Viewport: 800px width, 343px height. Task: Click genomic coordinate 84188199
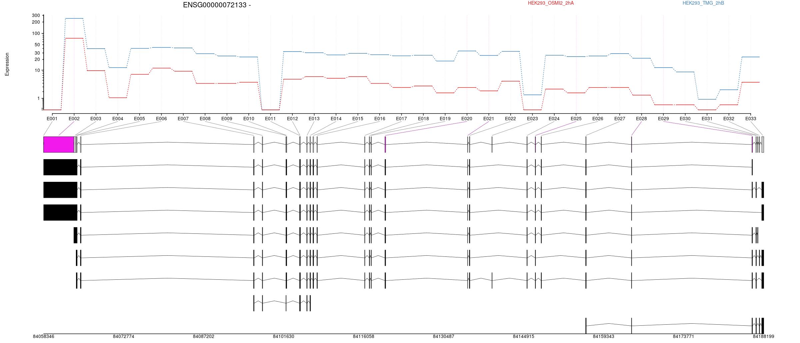click(x=764, y=337)
